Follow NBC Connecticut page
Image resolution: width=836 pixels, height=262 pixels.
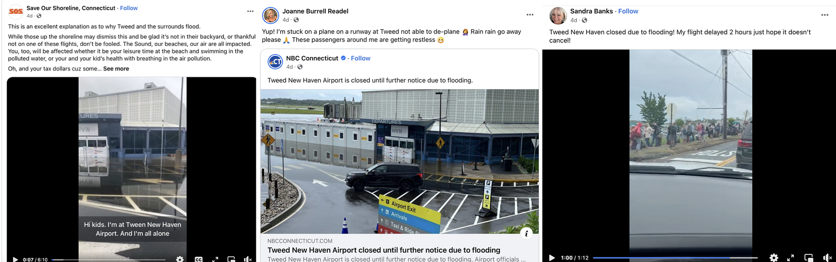pyautogui.click(x=361, y=58)
